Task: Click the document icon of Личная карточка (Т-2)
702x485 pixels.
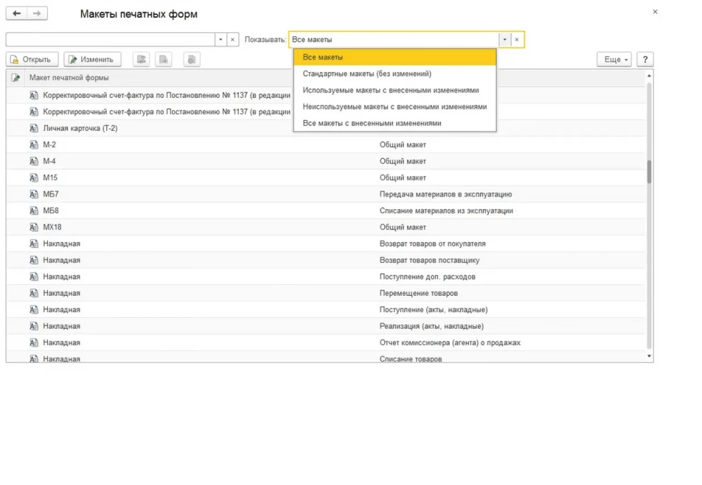Action: pyautogui.click(x=34, y=128)
